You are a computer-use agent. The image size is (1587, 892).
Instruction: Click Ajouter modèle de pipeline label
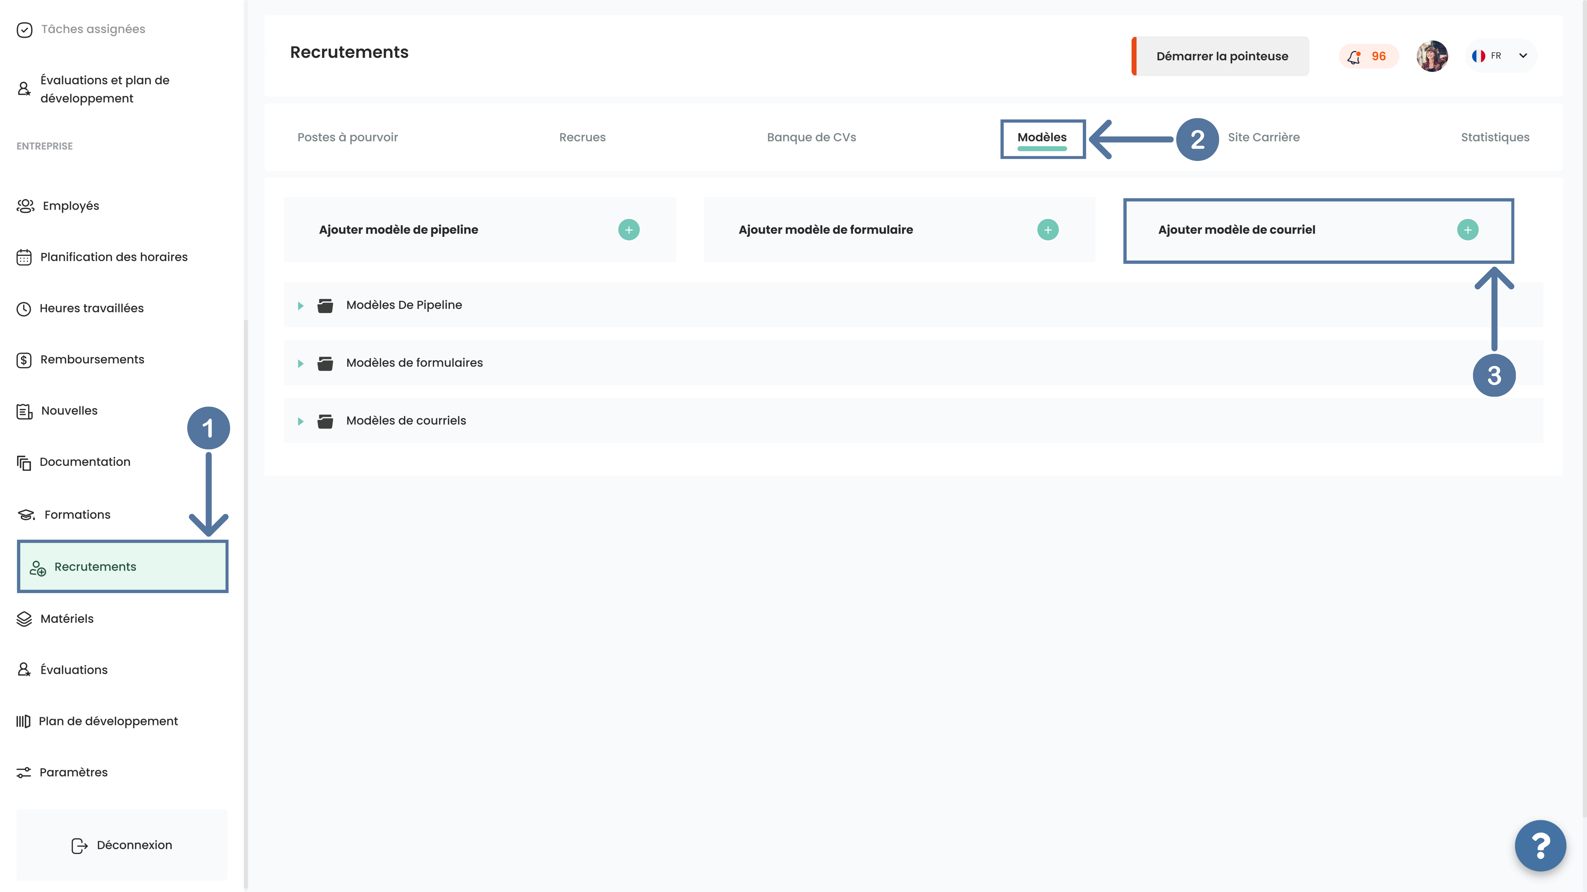point(398,230)
